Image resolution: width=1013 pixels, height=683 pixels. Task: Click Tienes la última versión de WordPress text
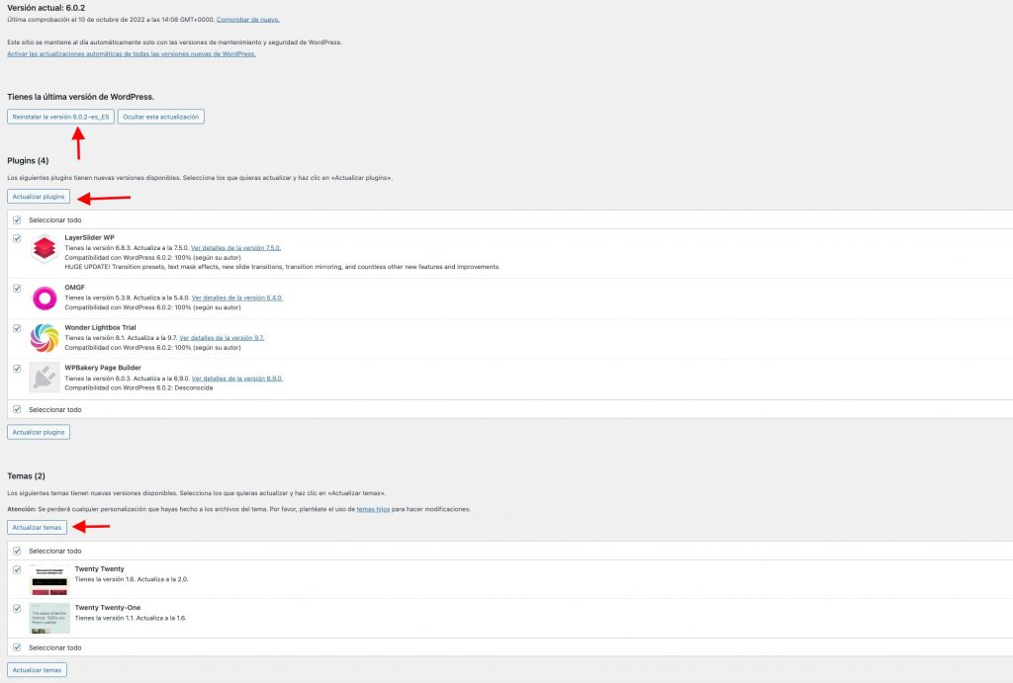[x=81, y=97]
